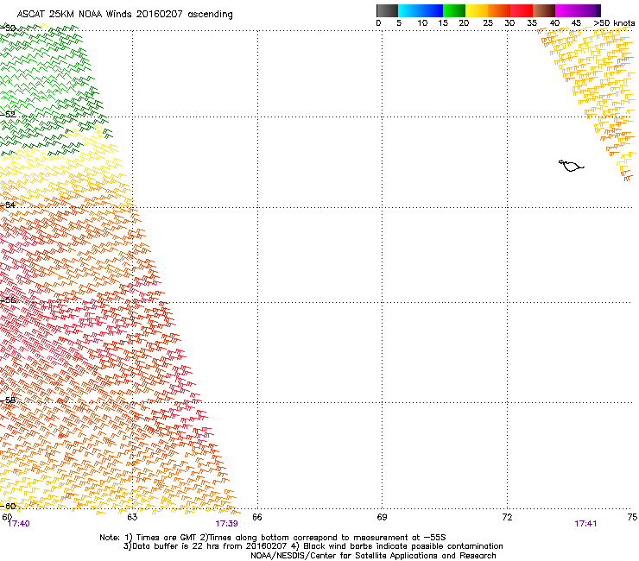Click the title 'ASCAT 25KM NOAA Winds 20160207 ascending'
639x561 pixels.
(124, 15)
